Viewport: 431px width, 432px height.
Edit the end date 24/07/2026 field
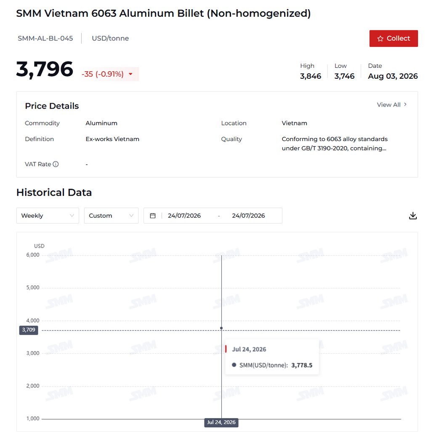click(x=248, y=216)
